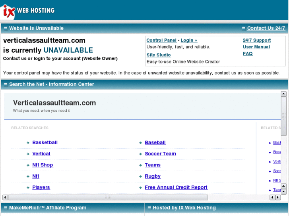Click the Login » link
Viewport: 289px width, 216px height.
click(x=189, y=40)
